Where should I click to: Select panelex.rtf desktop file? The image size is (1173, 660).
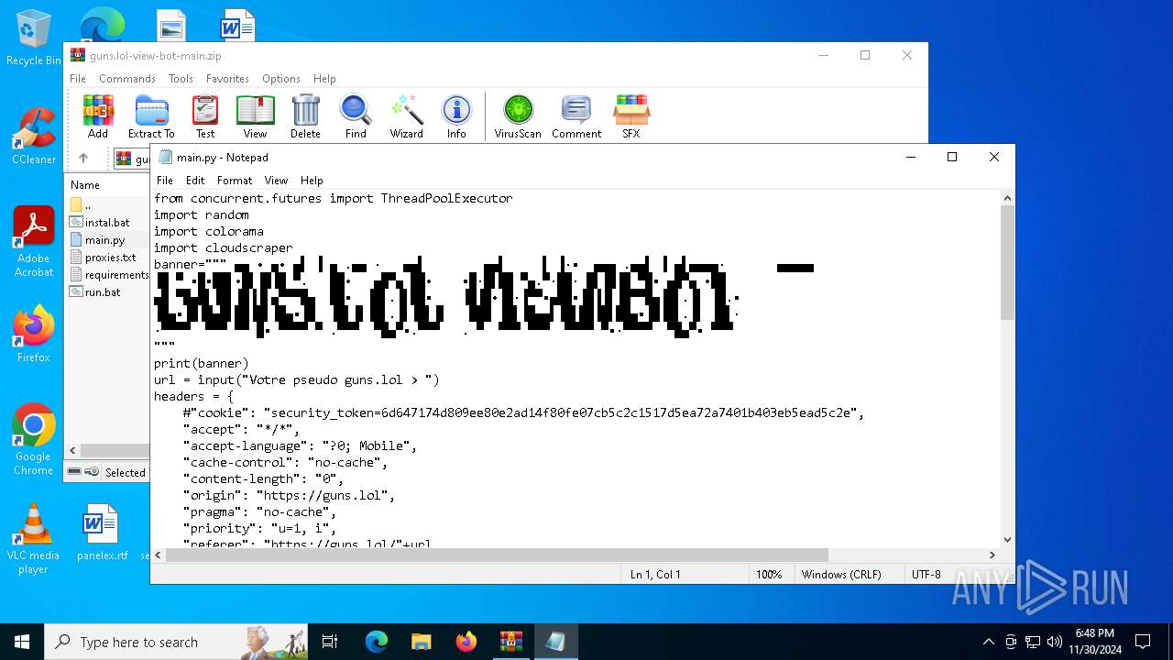[102, 532]
